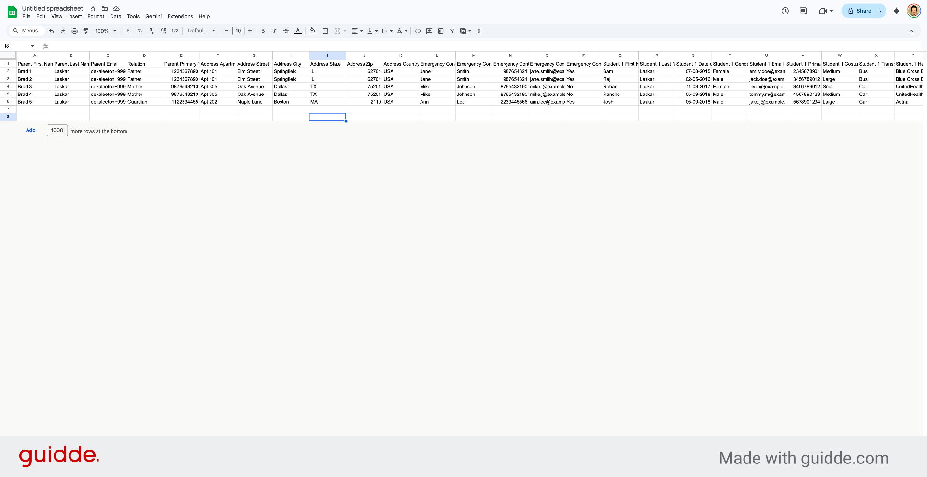Click the Share button
The width and height of the screenshot is (927, 477).
(859, 11)
